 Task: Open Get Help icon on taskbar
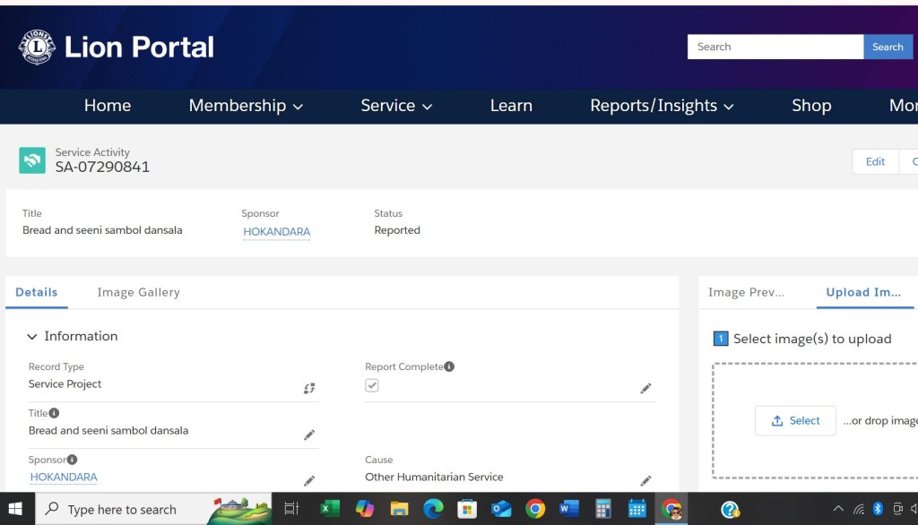(x=730, y=509)
